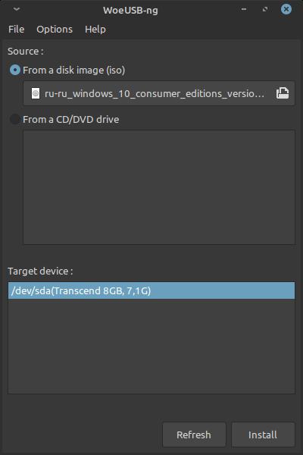Minimize the WoeUSB-ng window
Image resolution: width=303 pixels, height=455 pixels.
[244, 9]
